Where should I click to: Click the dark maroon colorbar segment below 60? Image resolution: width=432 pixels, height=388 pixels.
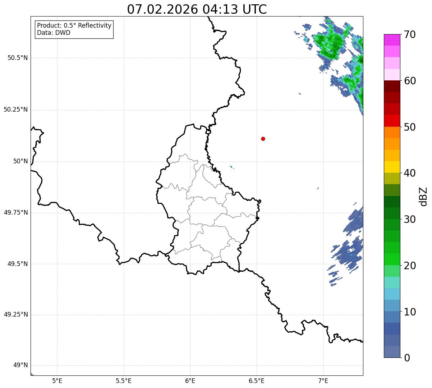coord(392,86)
